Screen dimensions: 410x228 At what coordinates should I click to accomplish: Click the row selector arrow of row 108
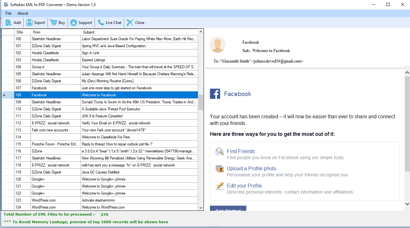pos(4,95)
